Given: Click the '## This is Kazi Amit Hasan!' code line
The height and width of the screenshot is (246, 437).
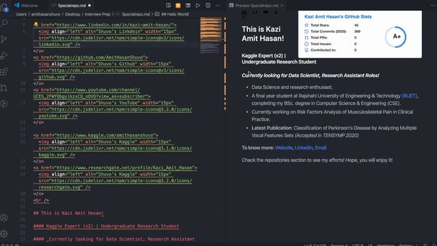Looking at the screenshot, I should click(68, 213).
